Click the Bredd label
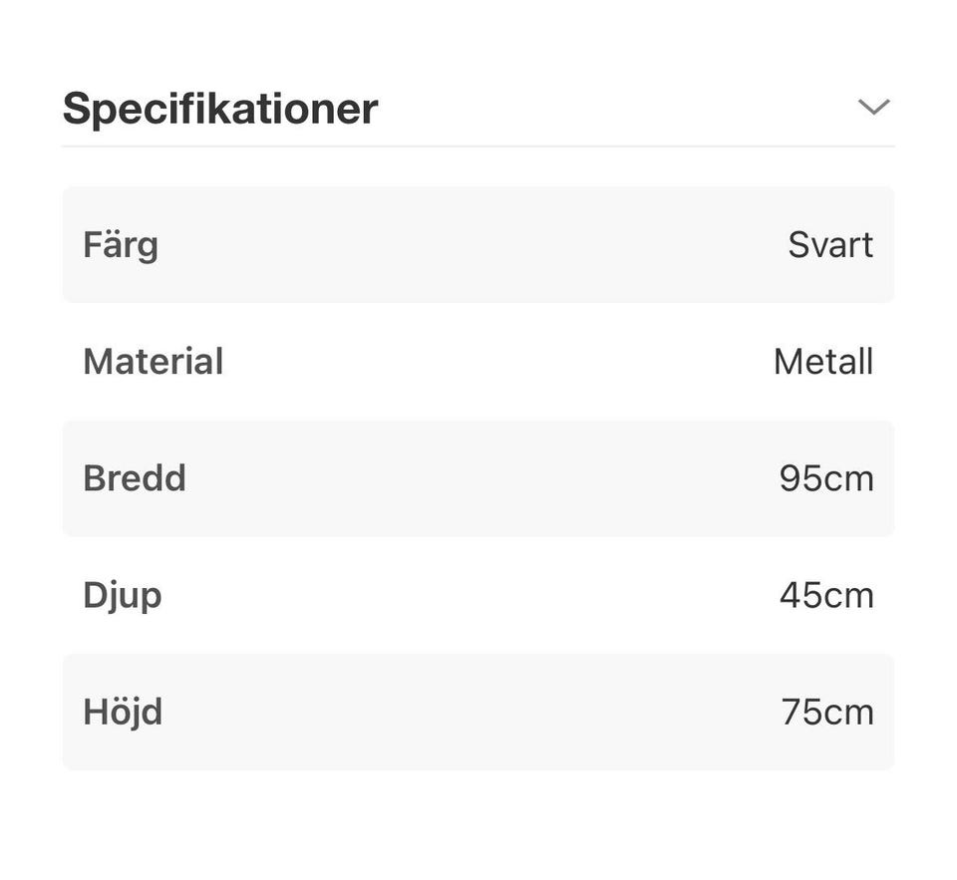The height and width of the screenshot is (880, 957). click(135, 478)
